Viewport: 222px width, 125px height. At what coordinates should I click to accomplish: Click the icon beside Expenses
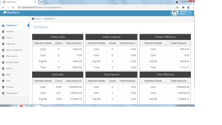(x=3, y=44)
